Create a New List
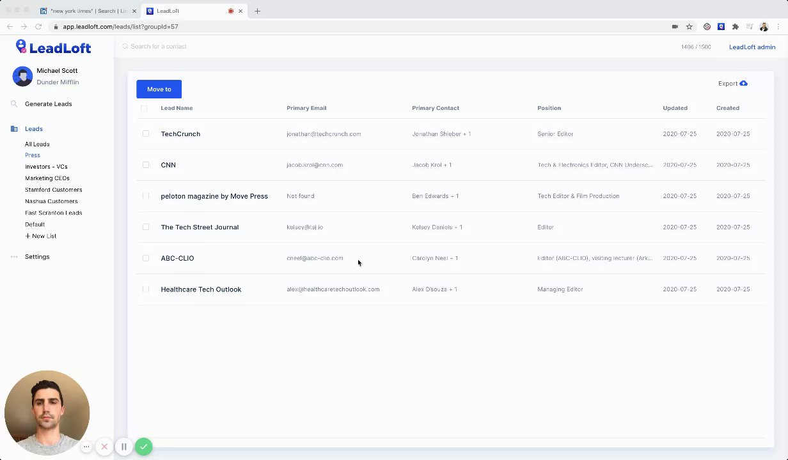 tap(41, 236)
